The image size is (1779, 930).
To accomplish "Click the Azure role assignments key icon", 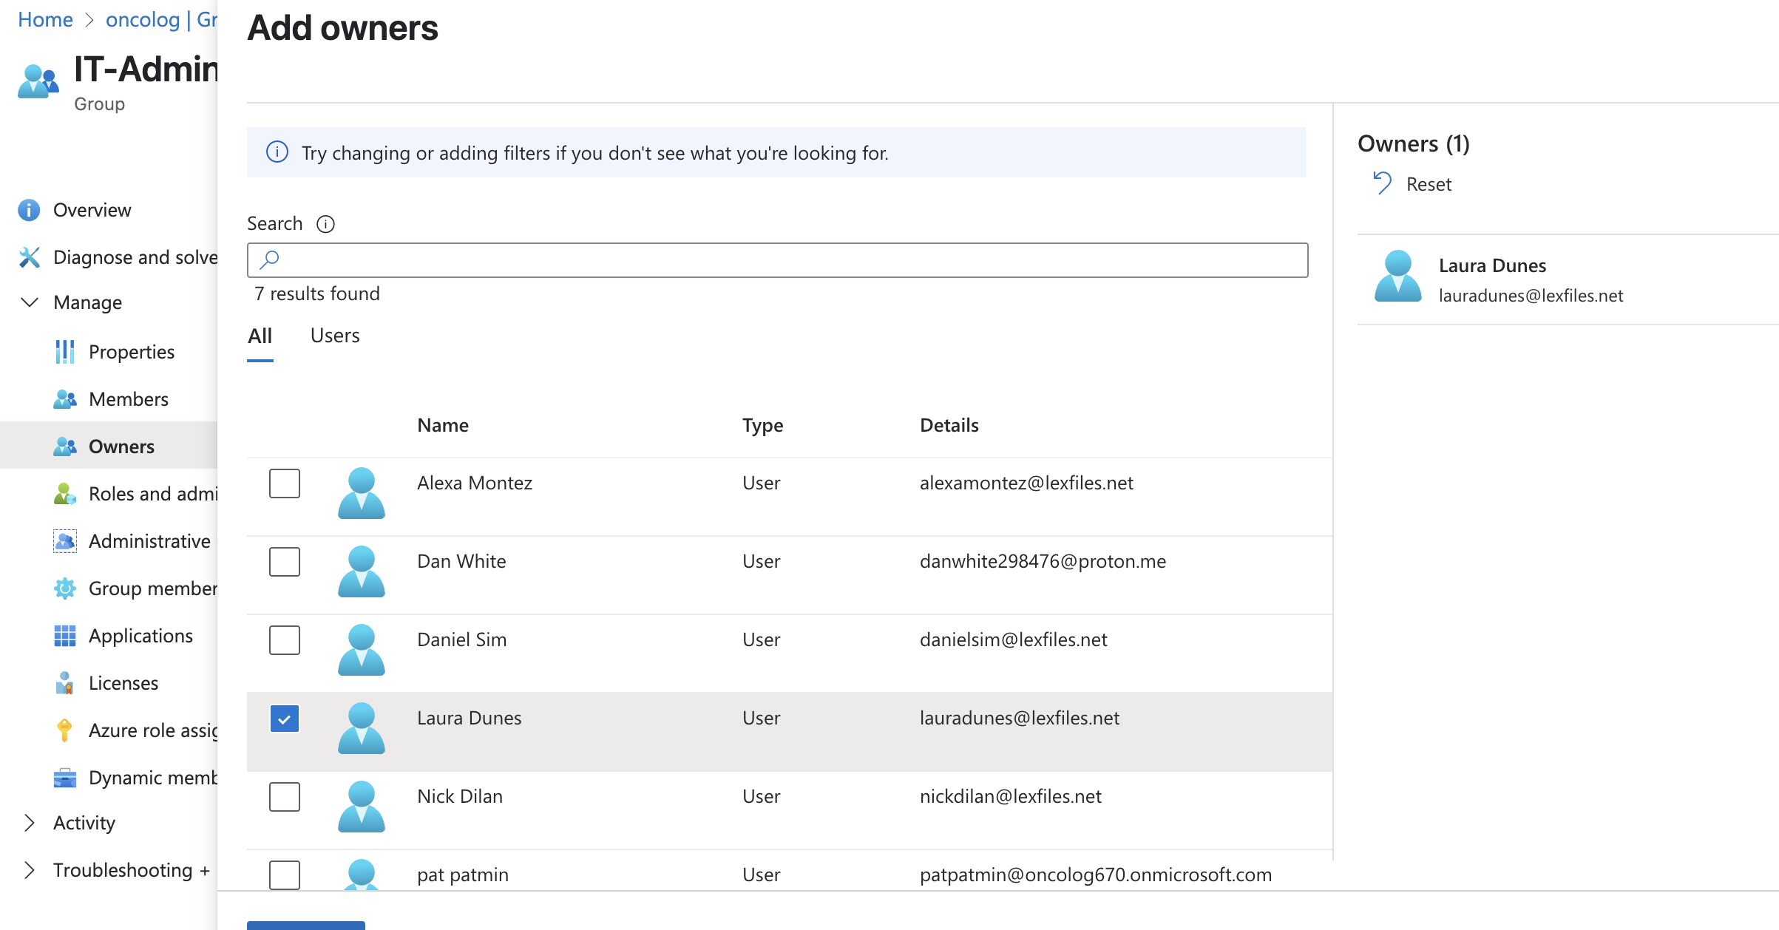I will coord(65,730).
